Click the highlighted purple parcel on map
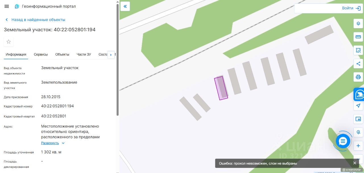 pos(221,88)
